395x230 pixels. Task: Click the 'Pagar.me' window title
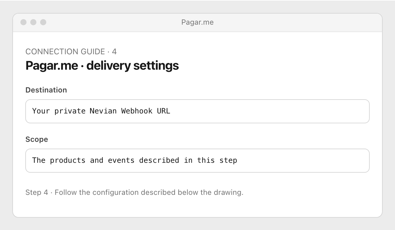(x=197, y=22)
